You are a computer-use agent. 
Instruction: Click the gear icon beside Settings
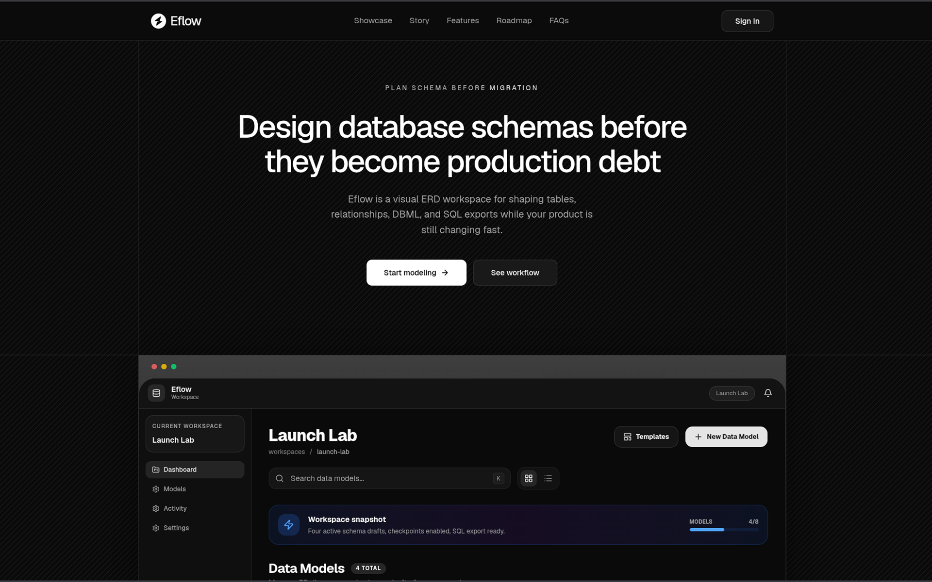(x=156, y=528)
